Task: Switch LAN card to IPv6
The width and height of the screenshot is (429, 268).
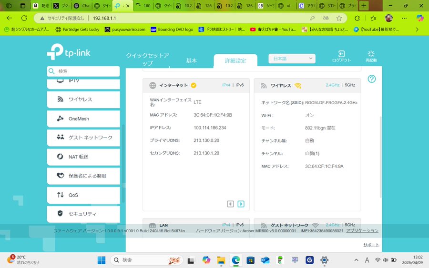Action: 239,225
